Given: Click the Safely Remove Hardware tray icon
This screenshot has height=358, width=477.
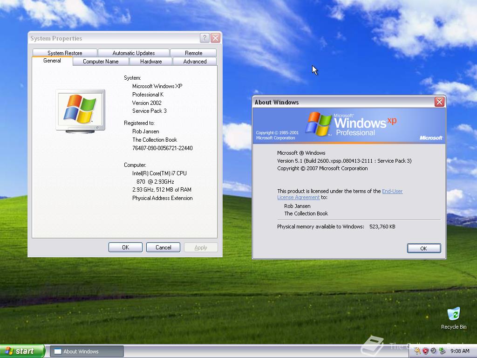Looking at the screenshot, I should tap(442, 351).
